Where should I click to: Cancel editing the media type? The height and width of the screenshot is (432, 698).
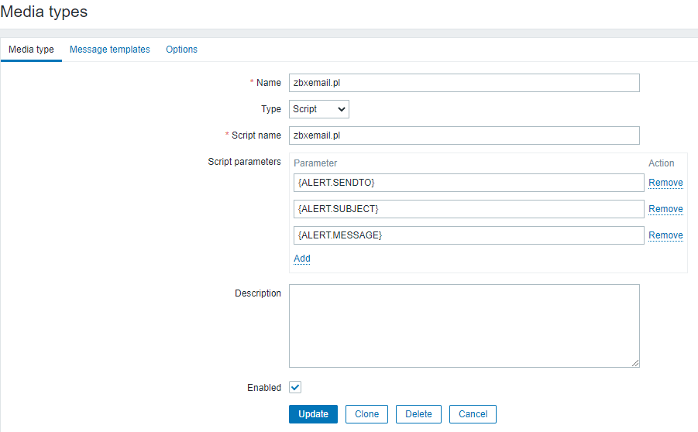pyautogui.click(x=473, y=414)
